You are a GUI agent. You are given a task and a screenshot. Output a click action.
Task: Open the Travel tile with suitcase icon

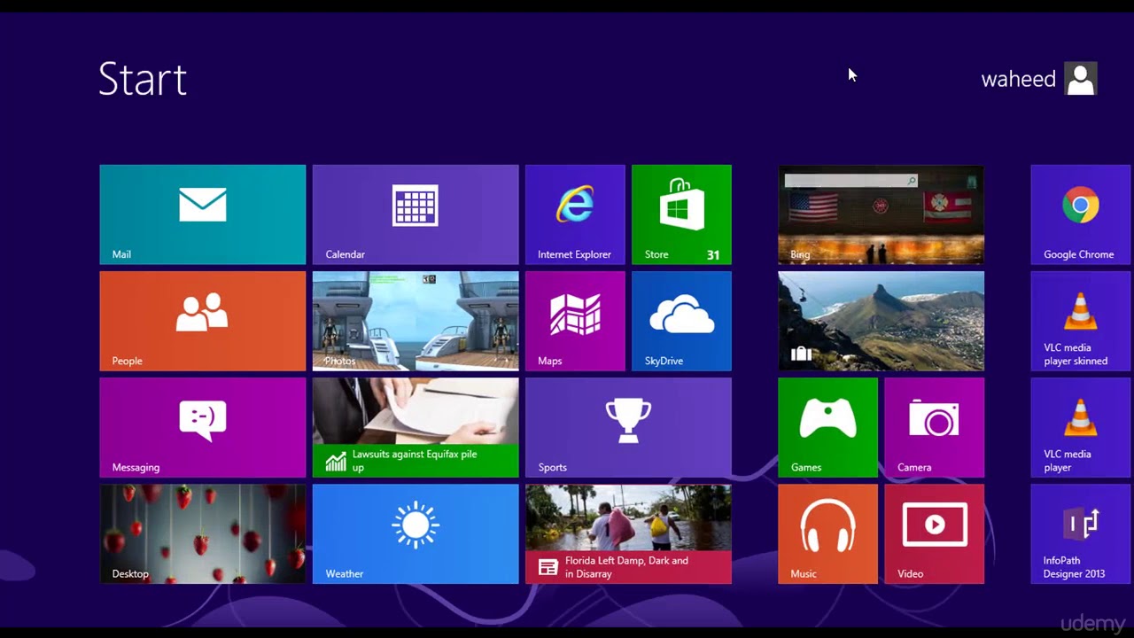(x=881, y=321)
